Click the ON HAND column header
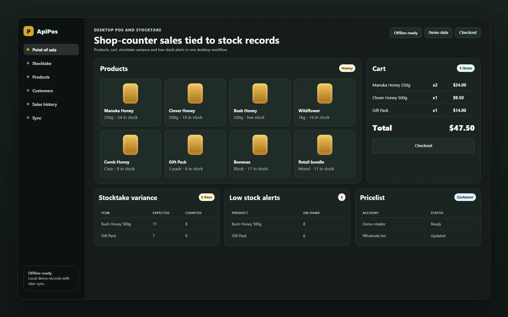Image resolution: width=508 pixels, height=317 pixels. (311, 213)
